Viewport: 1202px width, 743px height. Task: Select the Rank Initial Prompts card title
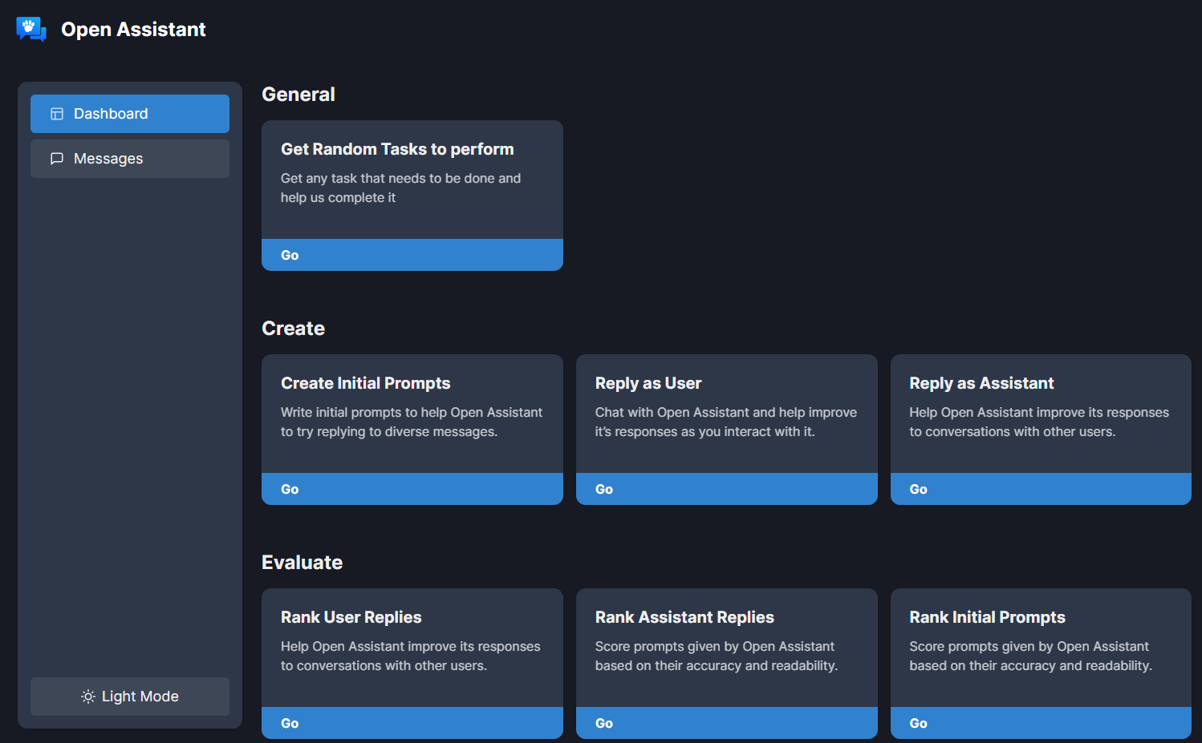(x=987, y=617)
